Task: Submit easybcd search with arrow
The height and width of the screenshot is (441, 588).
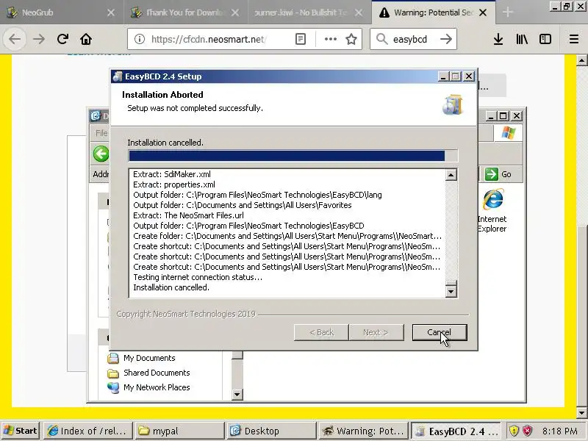Action: [x=446, y=39]
